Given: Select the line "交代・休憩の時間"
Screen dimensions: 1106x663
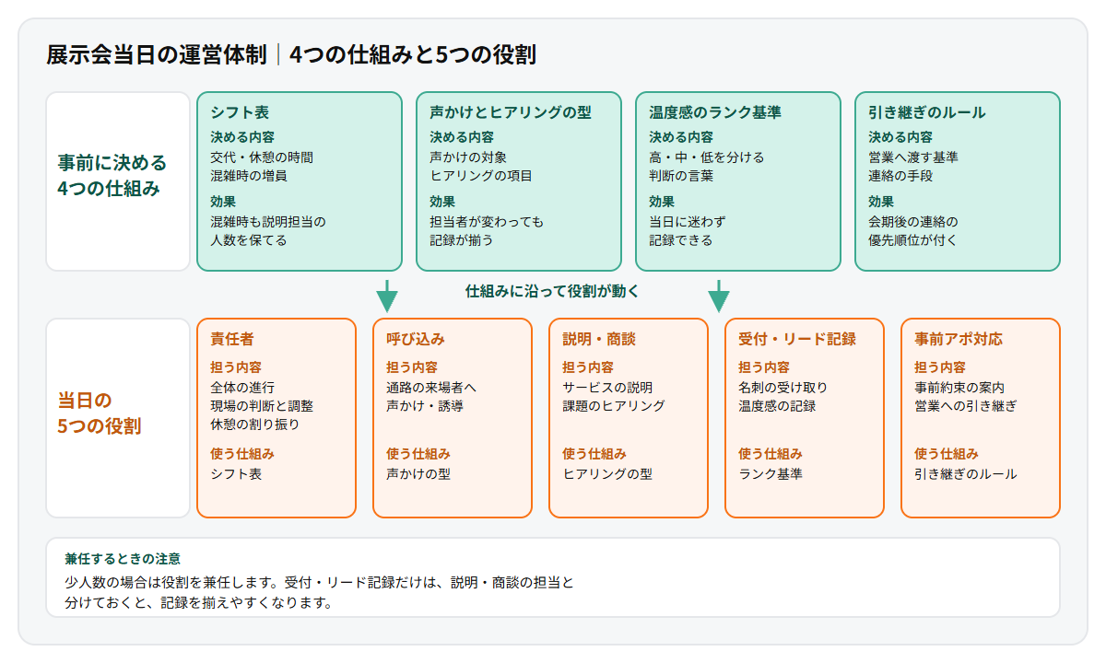Looking at the screenshot, I should tap(262, 157).
